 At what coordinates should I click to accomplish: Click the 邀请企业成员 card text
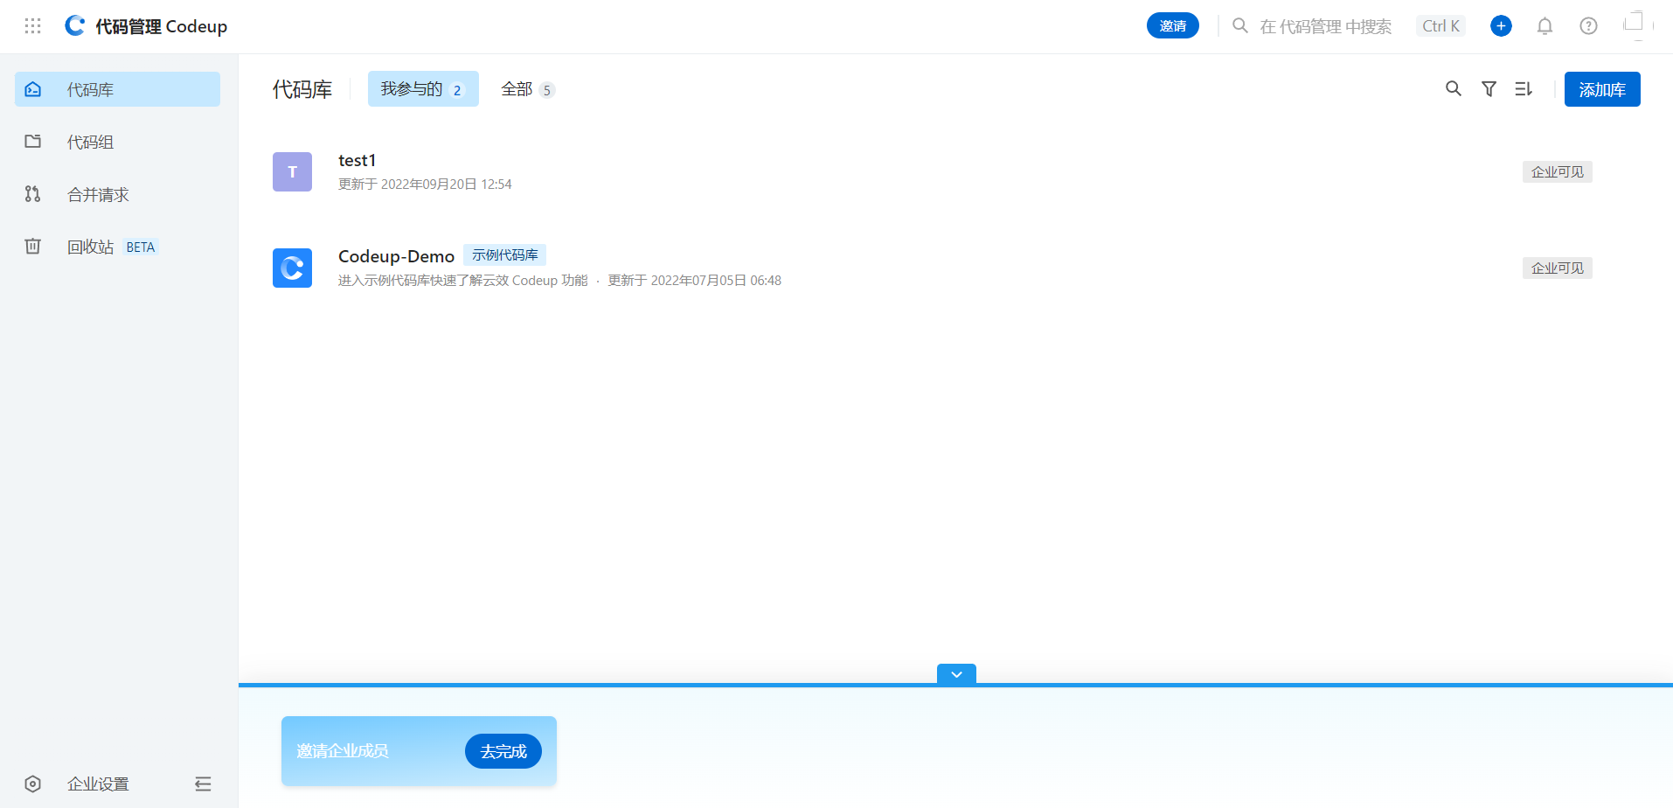click(x=343, y=751)
